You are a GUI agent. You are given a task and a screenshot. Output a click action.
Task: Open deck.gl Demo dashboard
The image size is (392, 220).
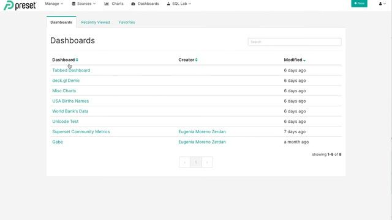click(66, 81)
